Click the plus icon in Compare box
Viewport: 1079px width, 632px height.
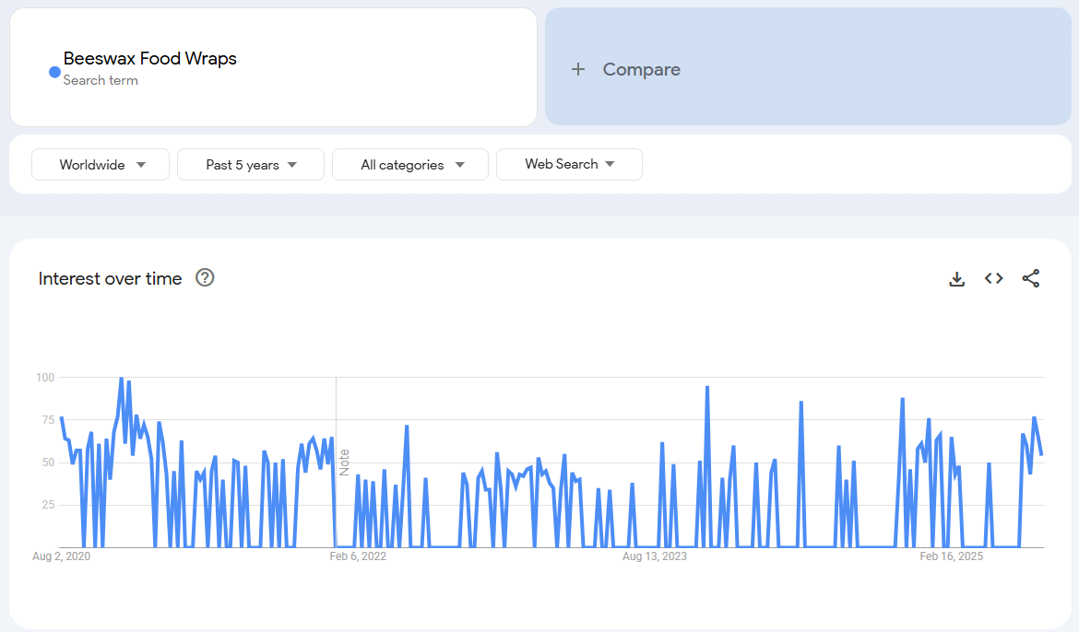578,69
